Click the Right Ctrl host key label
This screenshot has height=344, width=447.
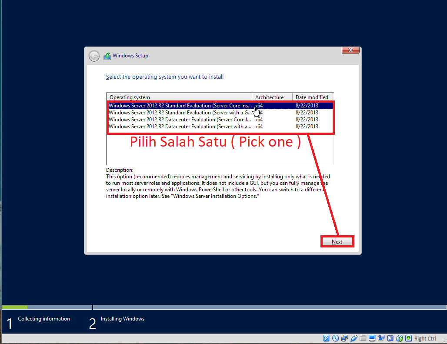(425, 339)
